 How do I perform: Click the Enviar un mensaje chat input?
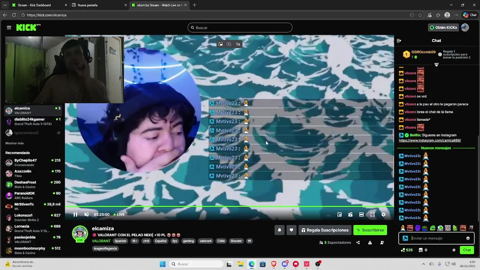[x=436, y=238]
